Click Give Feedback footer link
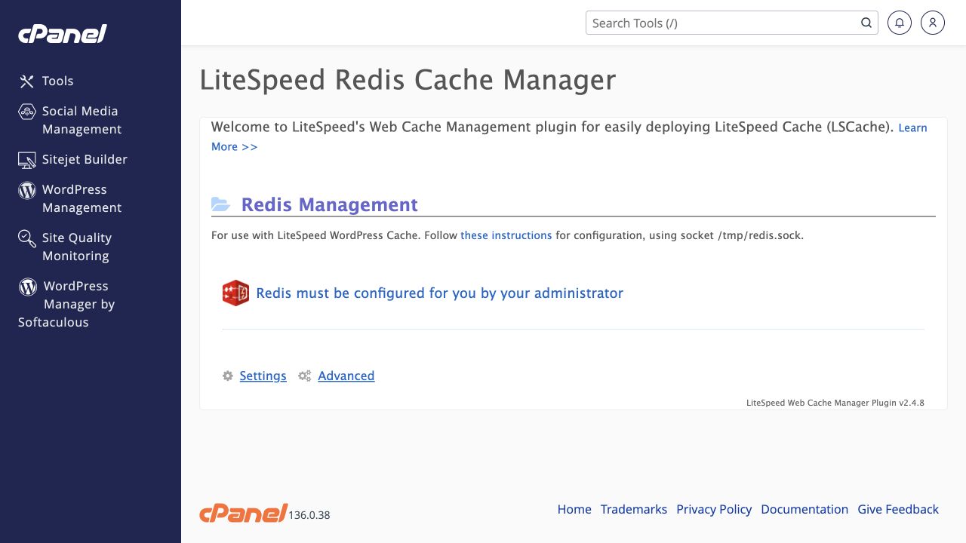 coord(898,509)
